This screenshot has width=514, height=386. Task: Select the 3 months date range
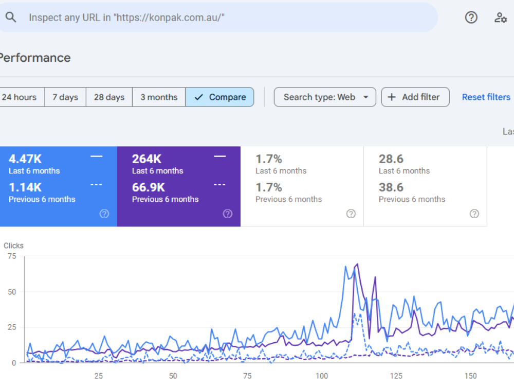pyautogui.click(x=159, y=97)
